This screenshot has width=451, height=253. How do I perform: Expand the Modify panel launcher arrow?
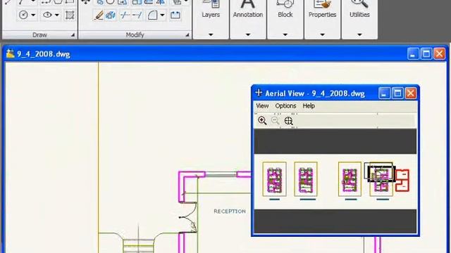coord(187,35)
